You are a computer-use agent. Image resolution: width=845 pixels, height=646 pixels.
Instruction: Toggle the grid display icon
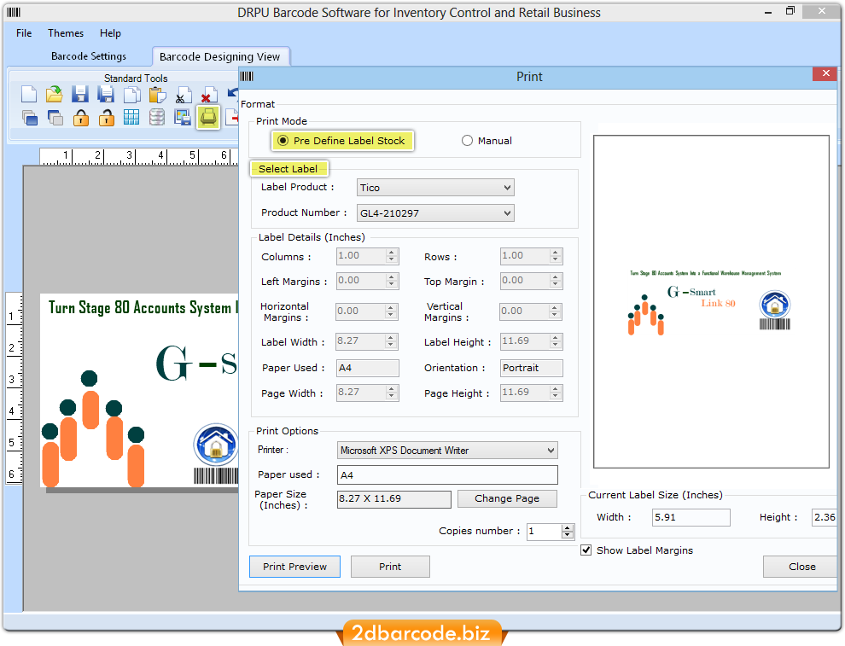tap(131, 118)
